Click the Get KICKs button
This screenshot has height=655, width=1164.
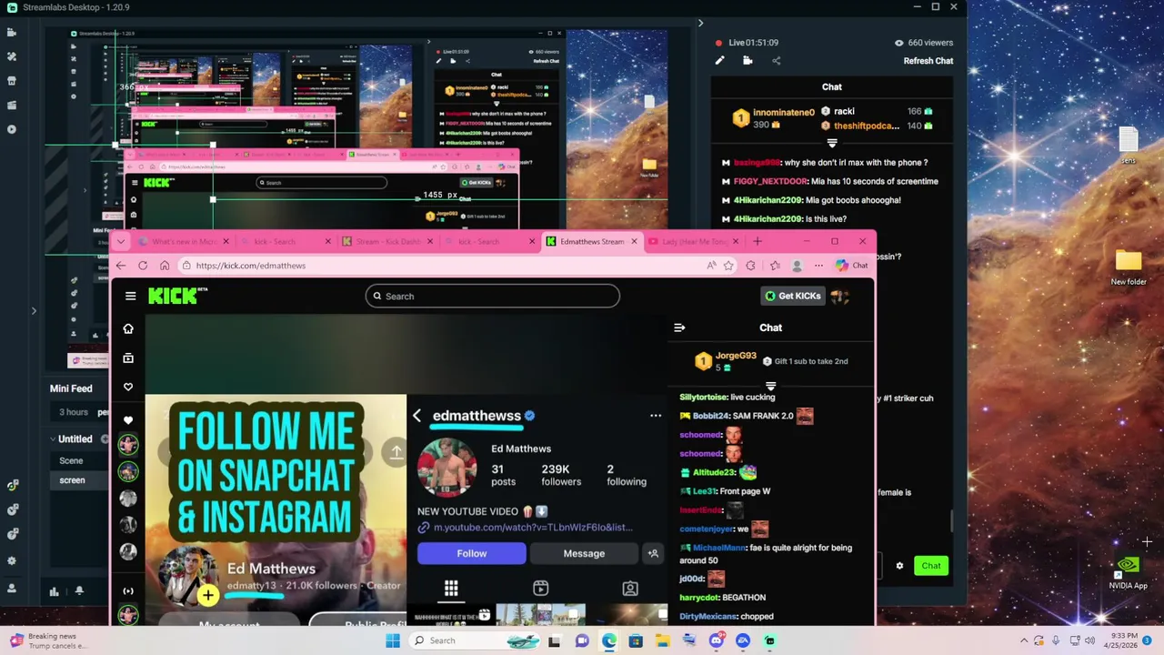pyautogui.click(x=793, y=296)
